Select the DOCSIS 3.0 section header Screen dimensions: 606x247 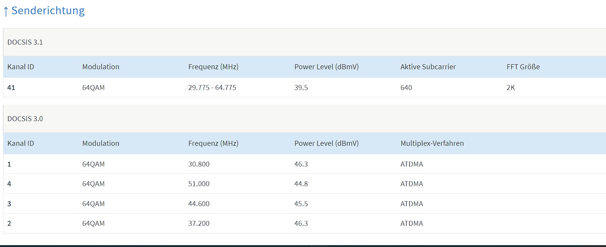click(x=25, y=119)
